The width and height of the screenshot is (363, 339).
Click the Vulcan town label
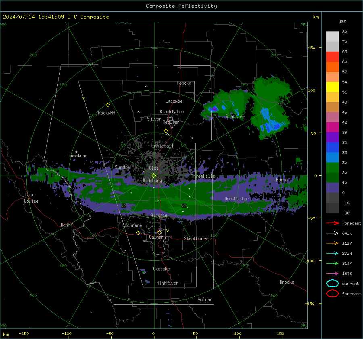205,299
